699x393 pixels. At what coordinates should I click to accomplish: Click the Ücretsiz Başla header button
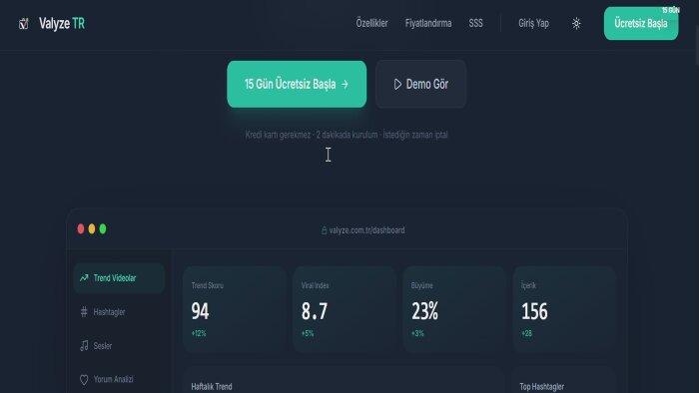pyautogui.click(x=641, y=23)
